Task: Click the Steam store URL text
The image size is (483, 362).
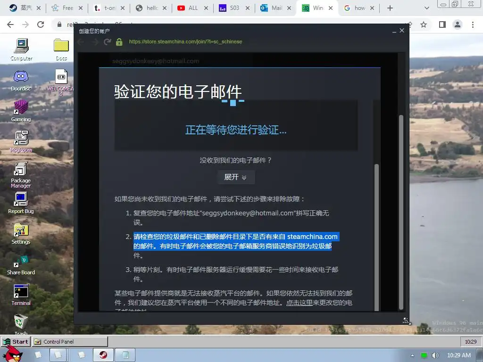Action: coord(185,41)
